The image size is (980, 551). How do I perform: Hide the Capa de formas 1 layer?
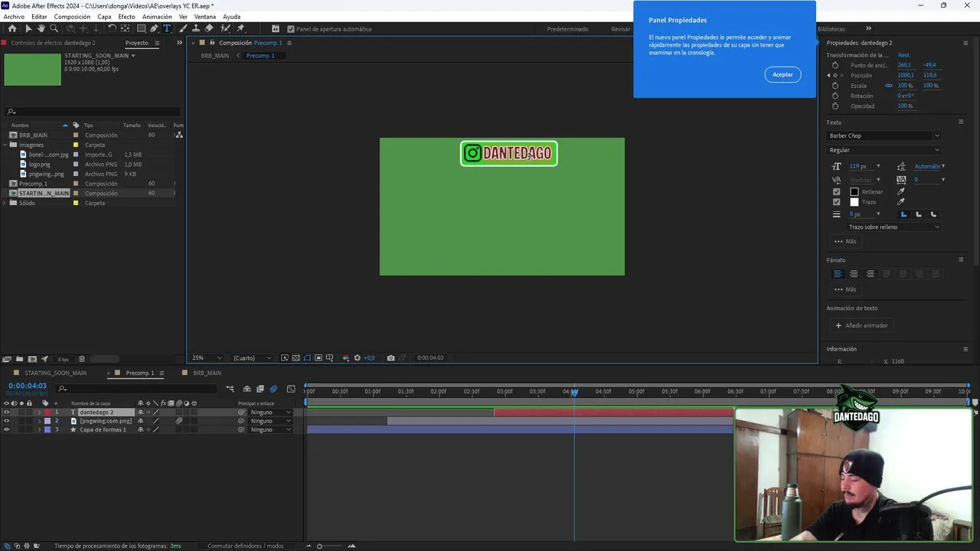6,429
